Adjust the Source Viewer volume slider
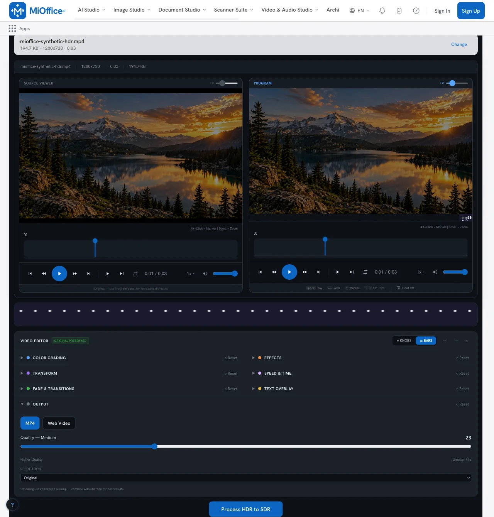Viewport: 494px width, 517px height. click(x=225, y=274)
